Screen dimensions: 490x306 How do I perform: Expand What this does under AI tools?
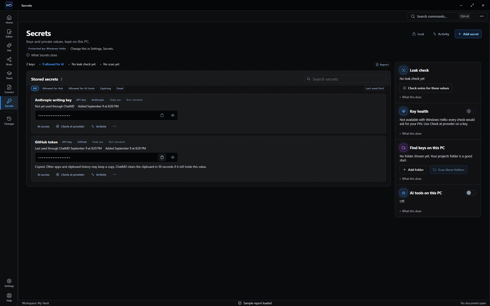[x=411, y=211]
